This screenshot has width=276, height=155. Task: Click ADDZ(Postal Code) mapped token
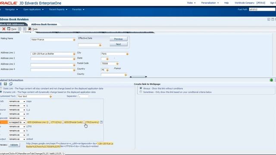[73, 122]
